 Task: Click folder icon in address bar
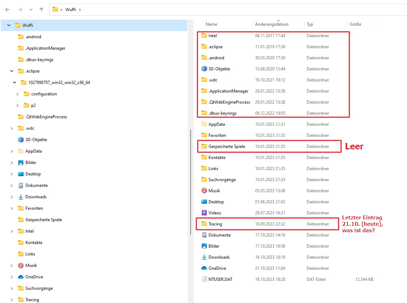[55, 9]
